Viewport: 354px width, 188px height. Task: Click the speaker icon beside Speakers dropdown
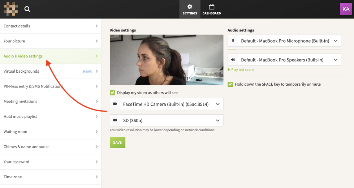(x=233, y=60)
